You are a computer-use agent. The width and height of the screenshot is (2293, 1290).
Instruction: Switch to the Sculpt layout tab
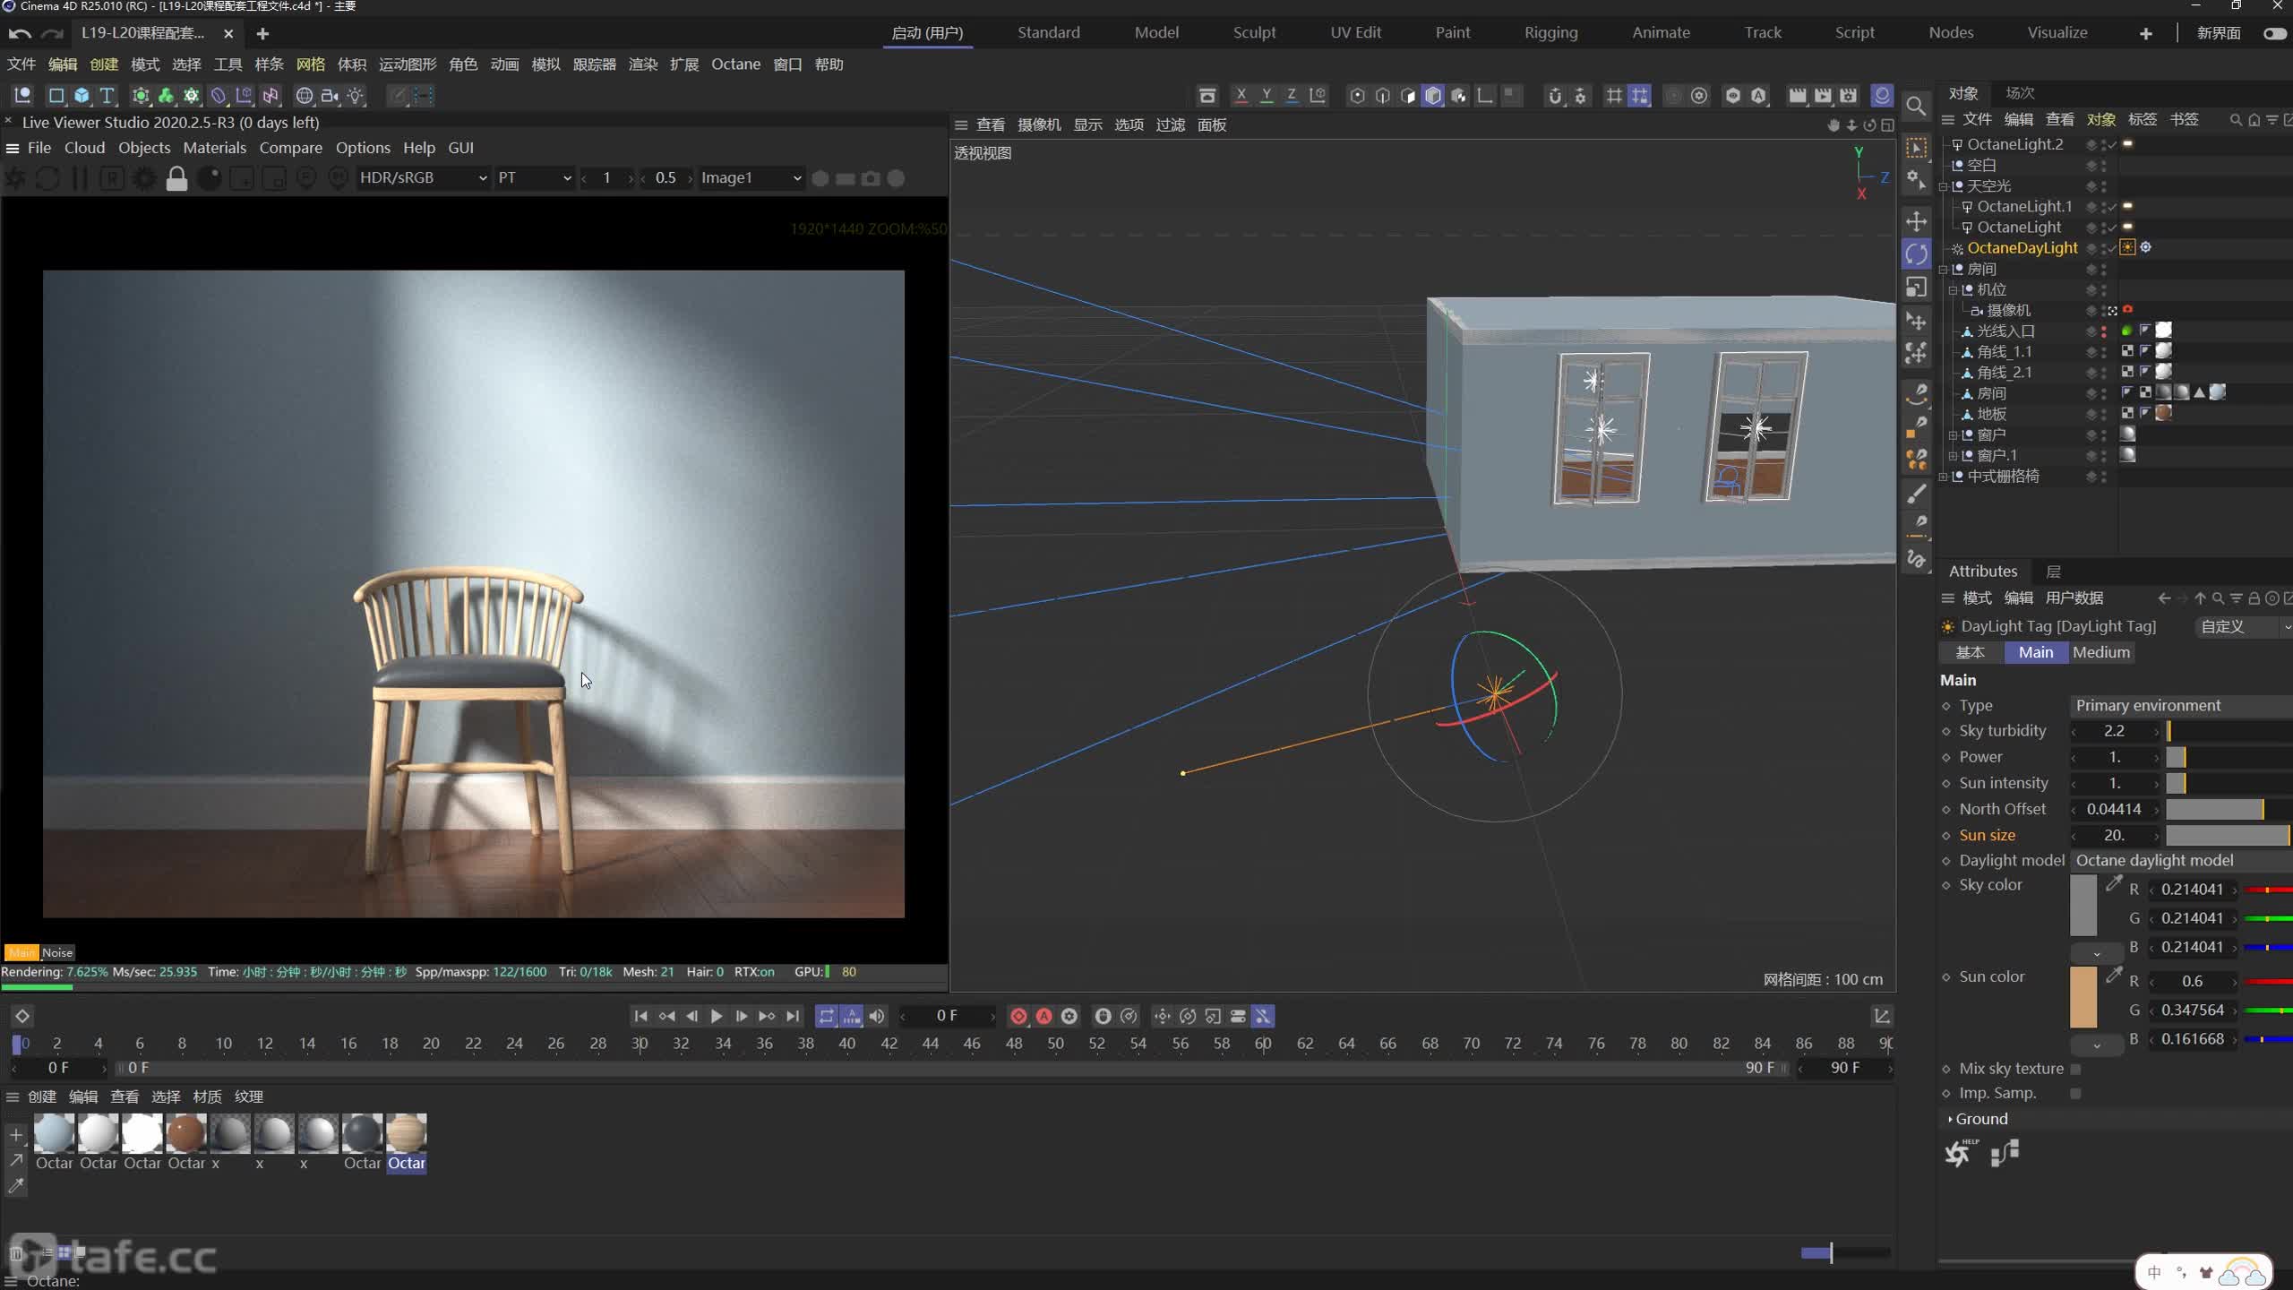pos(1254,33)
